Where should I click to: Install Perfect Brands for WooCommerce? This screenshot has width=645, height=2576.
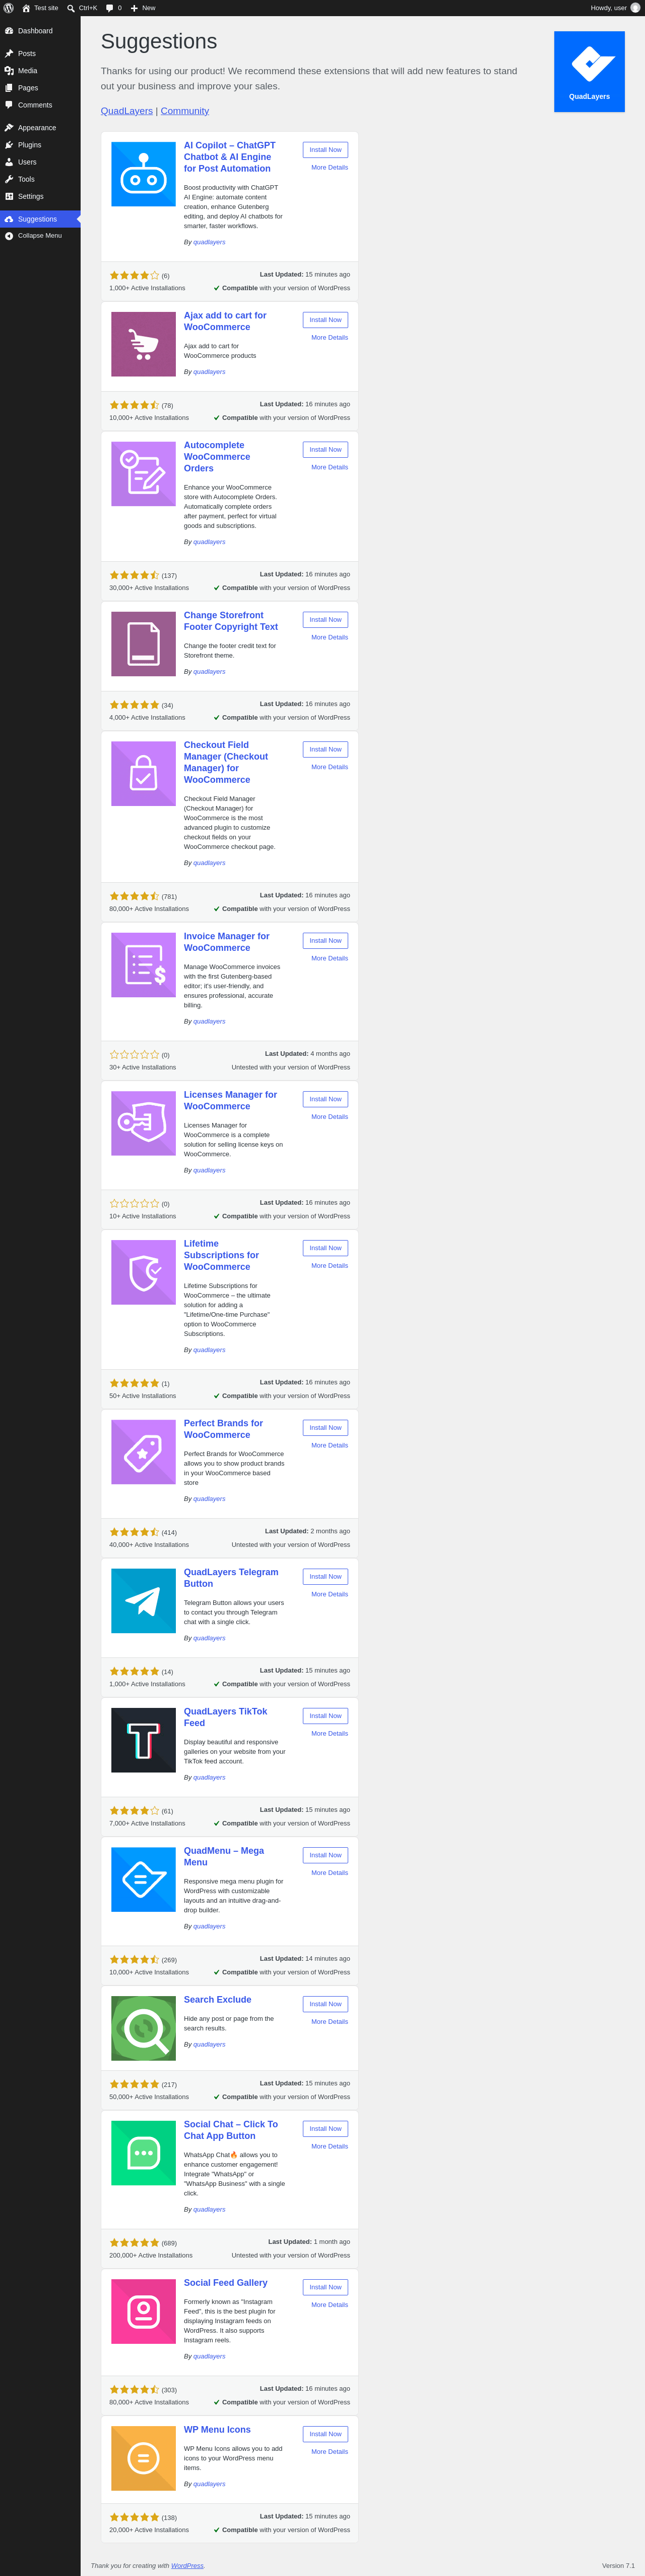(x=326, y=1428)
